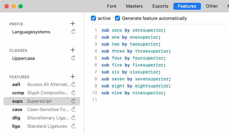Refresh the ccmp feature
The image size is (229, 134).
(73, 93)
